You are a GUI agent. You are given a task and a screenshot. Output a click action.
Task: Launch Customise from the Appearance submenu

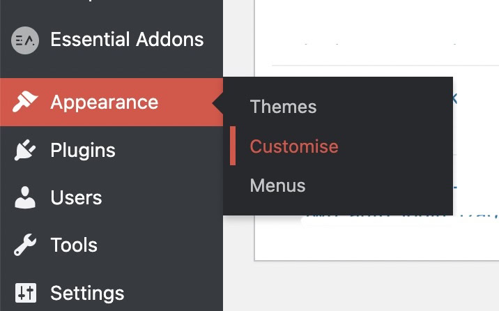coord(293,146)
